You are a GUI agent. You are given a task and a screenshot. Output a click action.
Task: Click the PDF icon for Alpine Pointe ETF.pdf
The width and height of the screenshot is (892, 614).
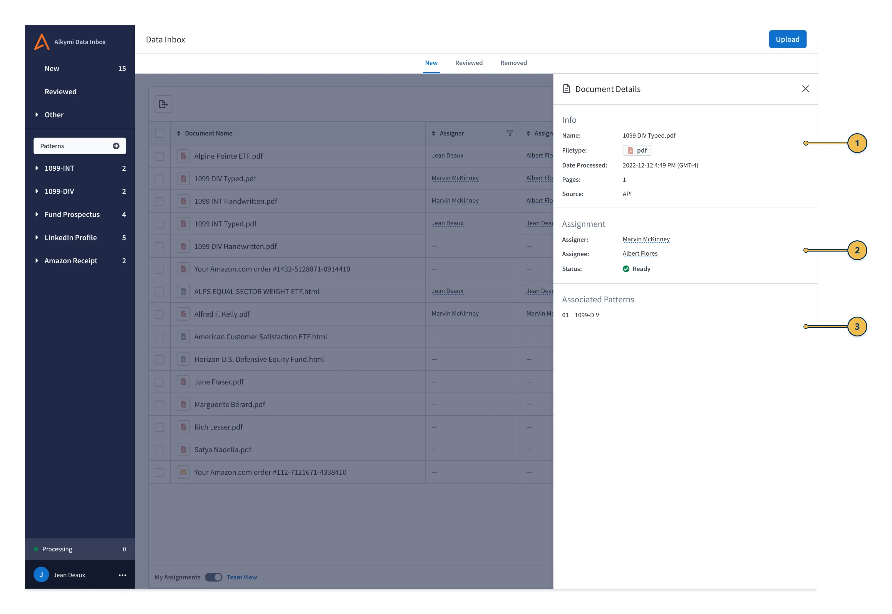(x=183, y=156)
